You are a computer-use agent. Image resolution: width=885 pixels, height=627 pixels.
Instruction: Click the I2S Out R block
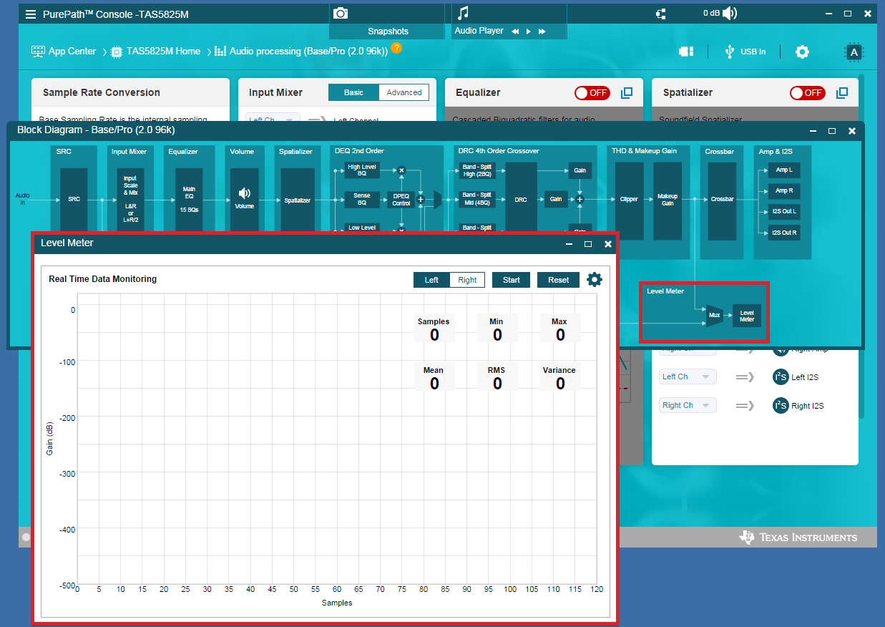click(x=784, y=233)
